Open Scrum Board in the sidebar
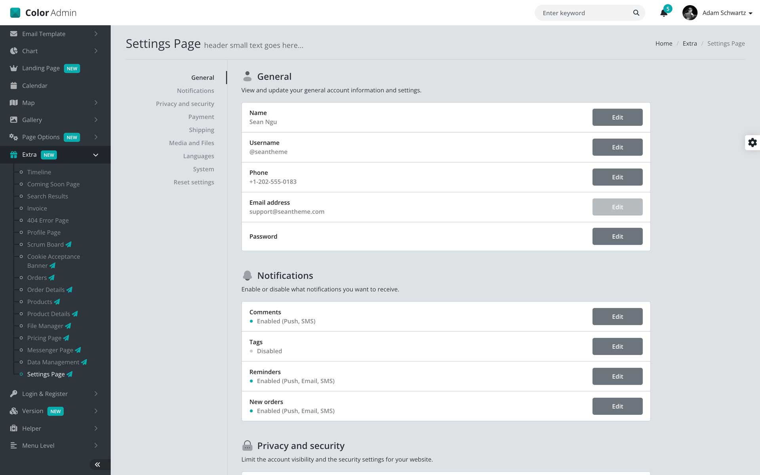 coord(45,245)
